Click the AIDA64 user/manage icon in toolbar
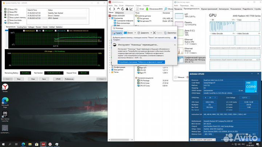 pyautogui.click(x=127, y=9)
